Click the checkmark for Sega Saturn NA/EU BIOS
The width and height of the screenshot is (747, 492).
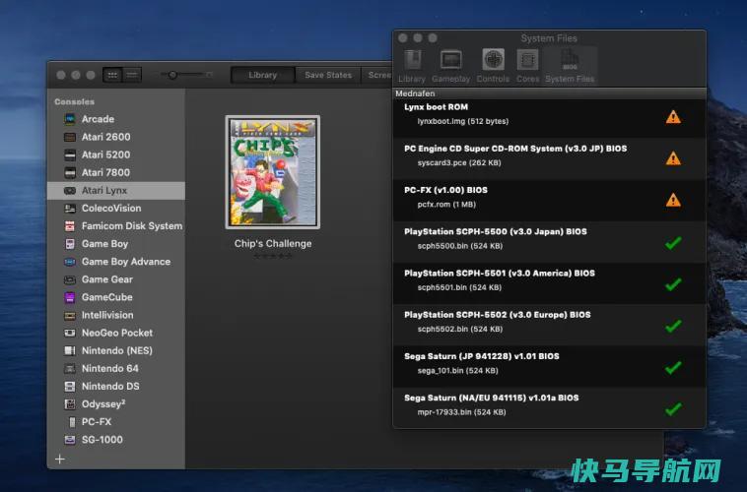click(x=673, y=408)
